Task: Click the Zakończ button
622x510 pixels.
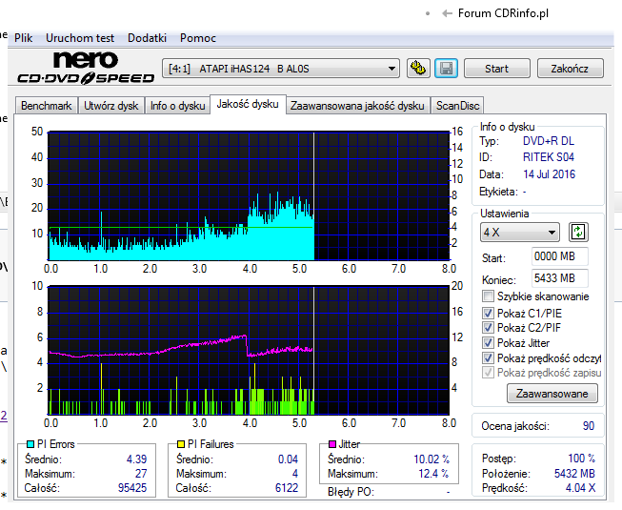Action: pyautogui.click(x=570, y=69)
